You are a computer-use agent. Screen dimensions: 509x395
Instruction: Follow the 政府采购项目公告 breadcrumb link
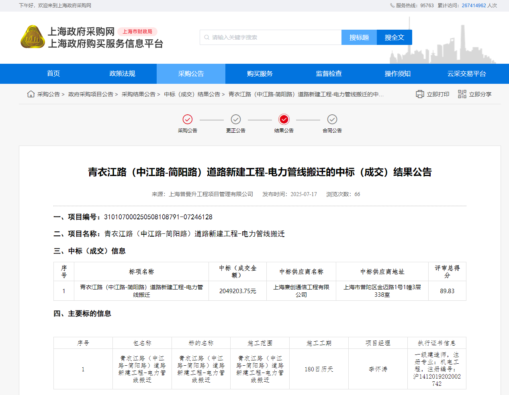tap(90, 94)
